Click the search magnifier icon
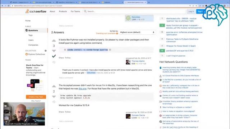Screen dimensions: 230x129 [x=85, y=11]
